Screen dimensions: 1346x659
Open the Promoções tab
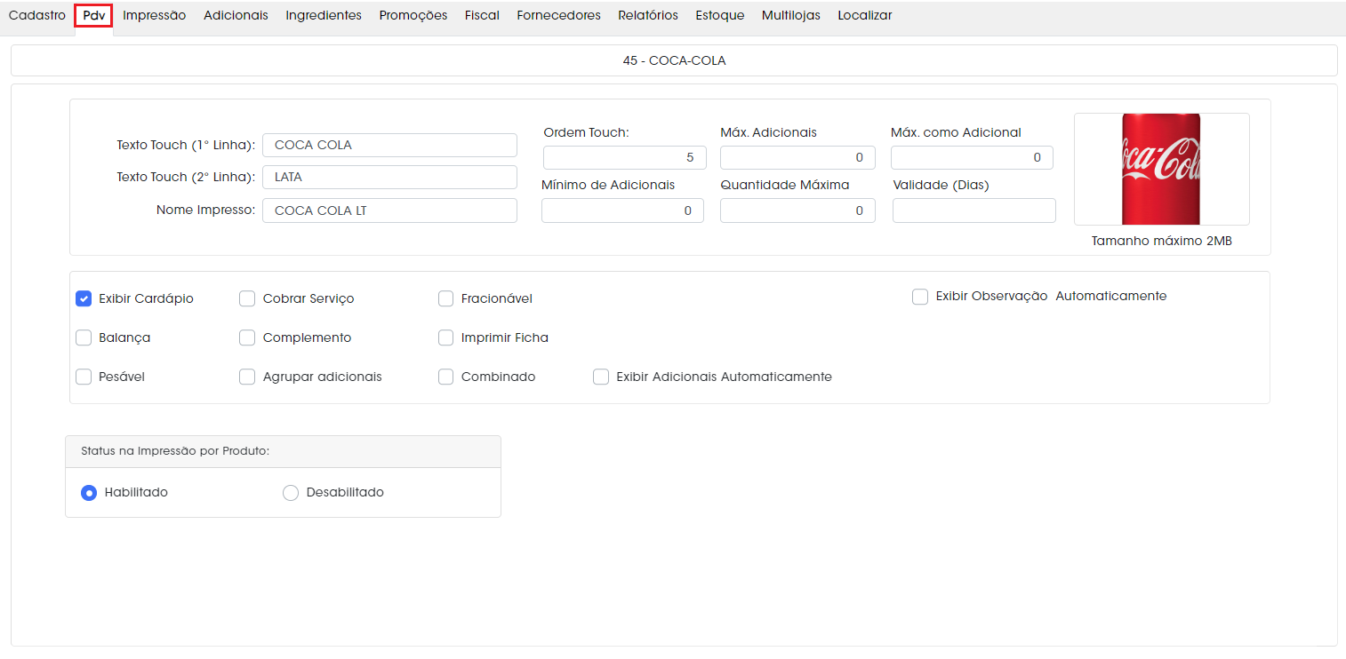click(413, 15)
